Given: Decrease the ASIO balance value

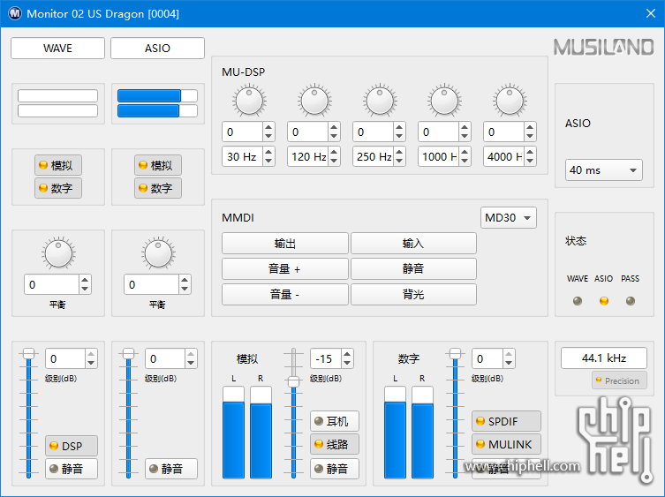Looking at the screenshot, I should 185,289.
